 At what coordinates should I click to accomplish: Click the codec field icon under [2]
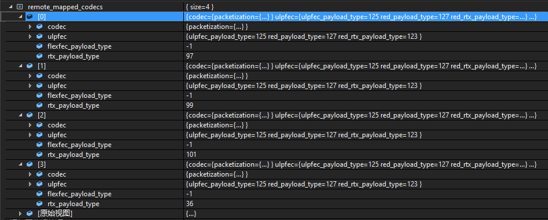point(39,125)
